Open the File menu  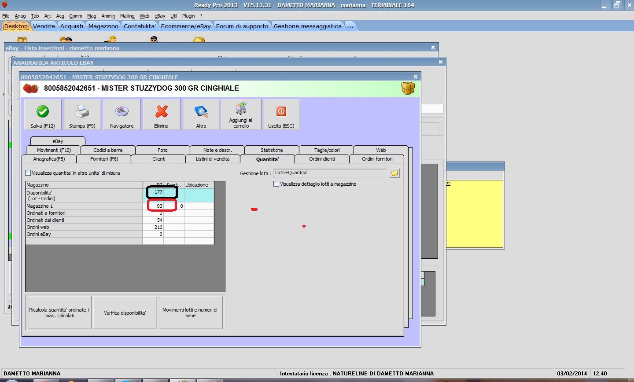point(6,16)
